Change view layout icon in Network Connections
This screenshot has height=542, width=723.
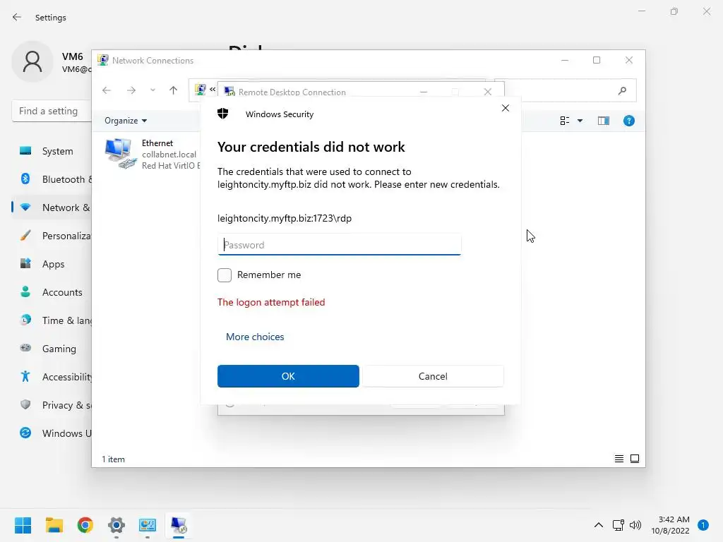click(564, 121)
